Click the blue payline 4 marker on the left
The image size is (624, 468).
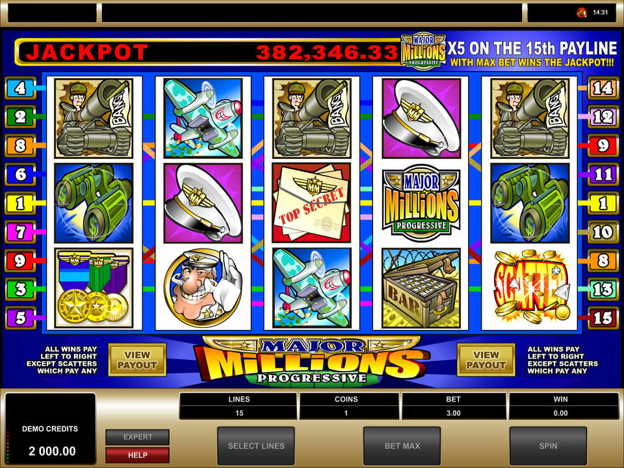coord(20,88)
